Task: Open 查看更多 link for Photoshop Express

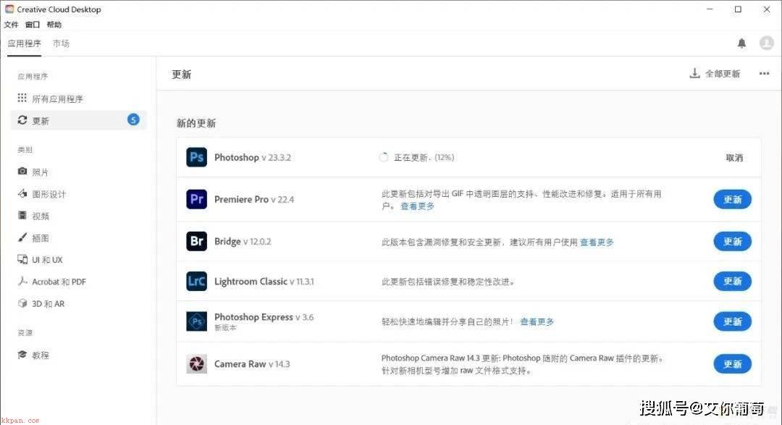Action: coord(537,321)
